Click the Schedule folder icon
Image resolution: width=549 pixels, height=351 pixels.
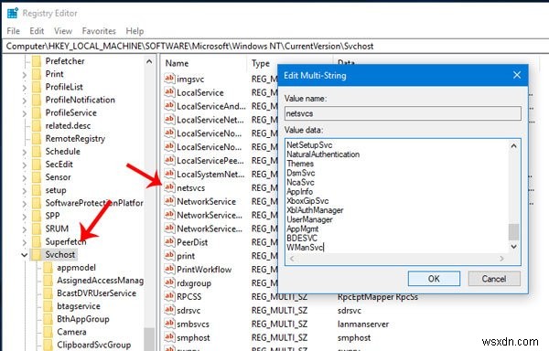(37, 152)
